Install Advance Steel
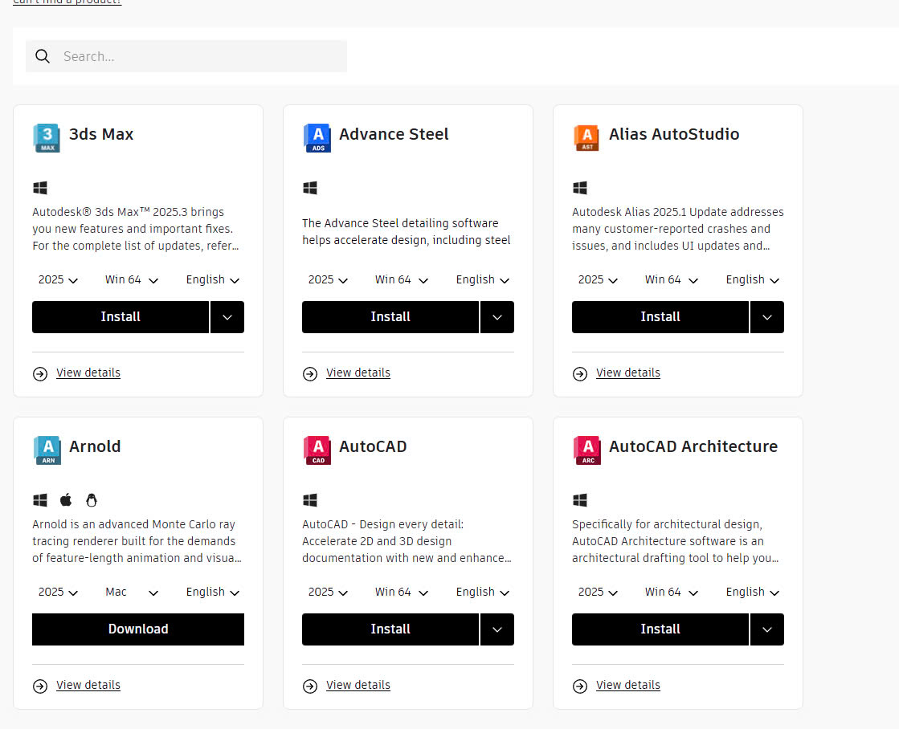The height and width of the screenshot is (729, 899). click(x=390, y=317)
